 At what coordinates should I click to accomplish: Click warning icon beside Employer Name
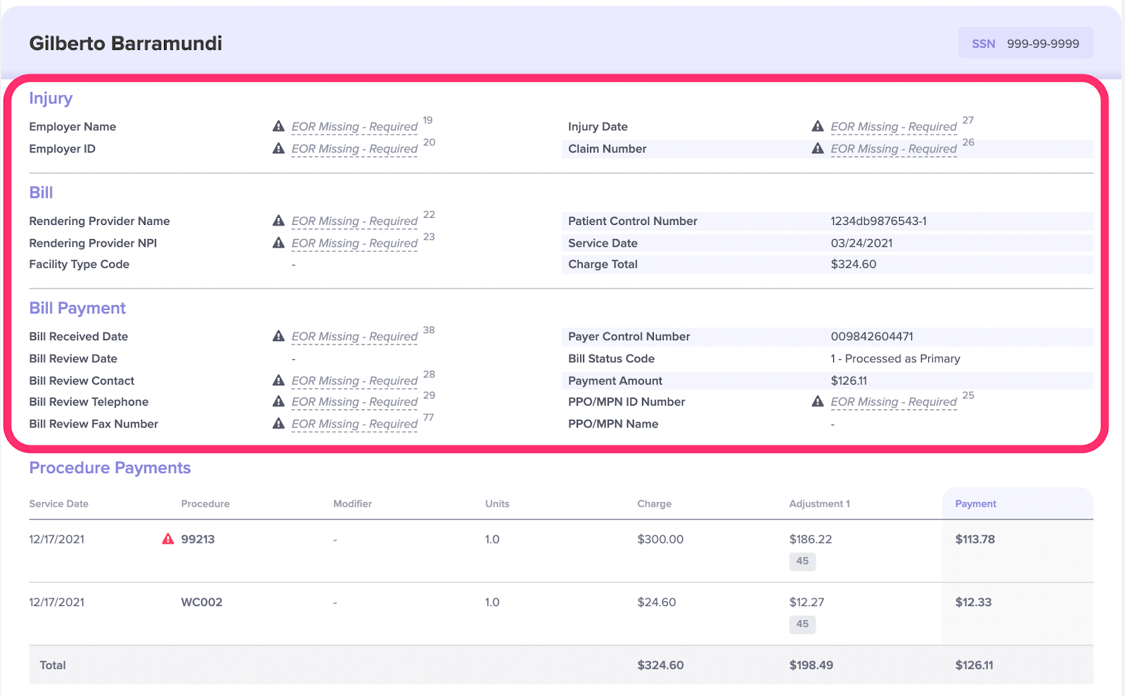(278, 127)
